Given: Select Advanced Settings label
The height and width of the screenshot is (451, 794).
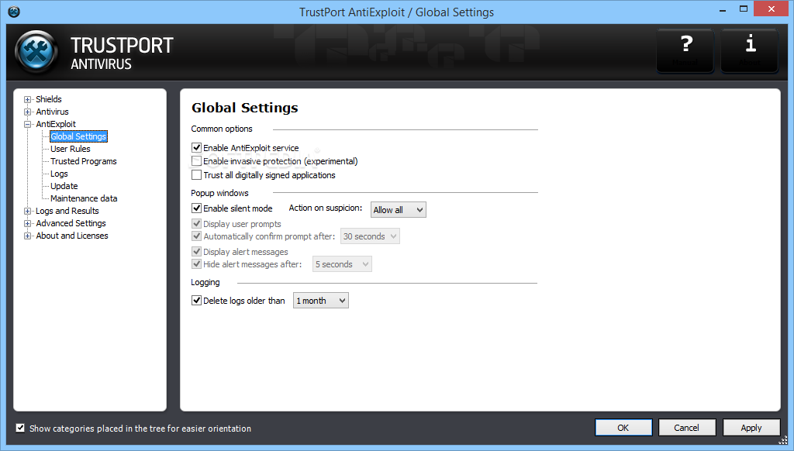Looking at the screenshot, I should 71,223.
